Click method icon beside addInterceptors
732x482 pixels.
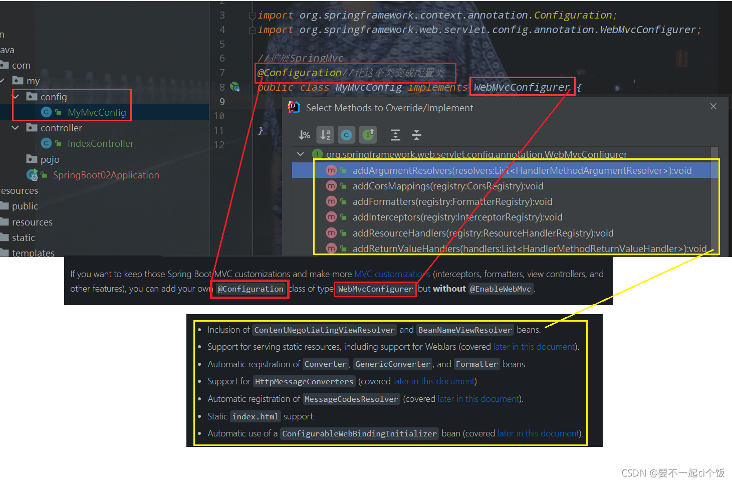[331, 217]
